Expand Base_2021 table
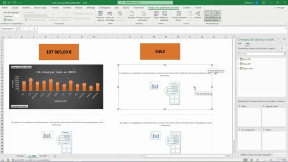 pos(239,64)
